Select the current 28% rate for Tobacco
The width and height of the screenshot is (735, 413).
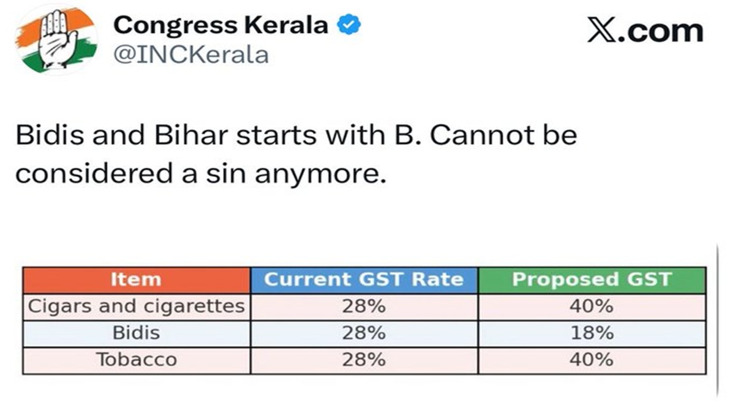click(364, 360)
